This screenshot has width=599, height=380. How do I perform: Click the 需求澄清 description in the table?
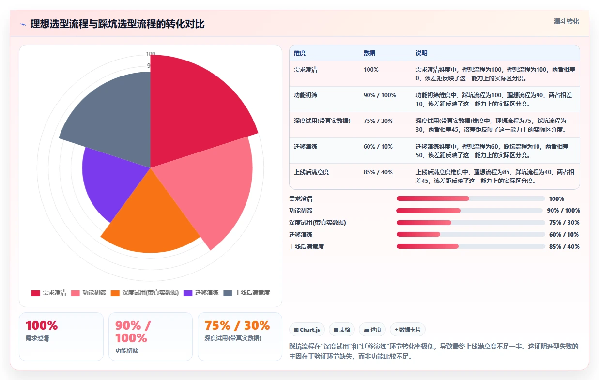click(x=495, y=74)
